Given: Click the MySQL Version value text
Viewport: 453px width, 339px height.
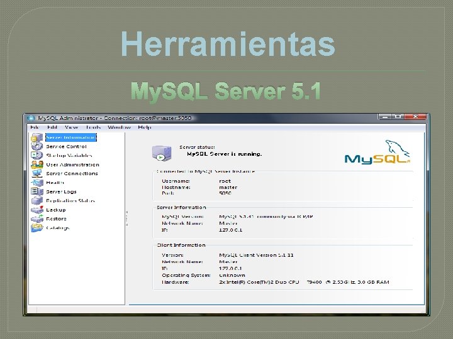Looking at the screenshot, I should [x=266, y=217].
